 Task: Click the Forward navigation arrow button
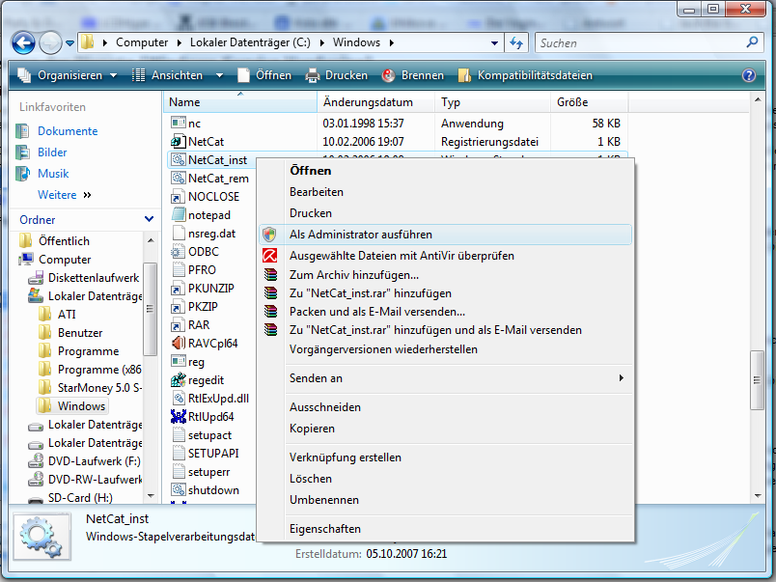50,43
